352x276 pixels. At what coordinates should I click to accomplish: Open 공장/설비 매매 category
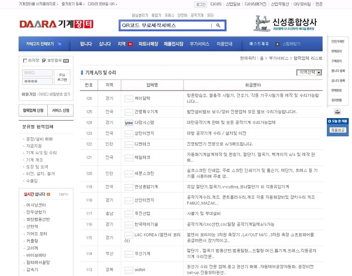39,139
